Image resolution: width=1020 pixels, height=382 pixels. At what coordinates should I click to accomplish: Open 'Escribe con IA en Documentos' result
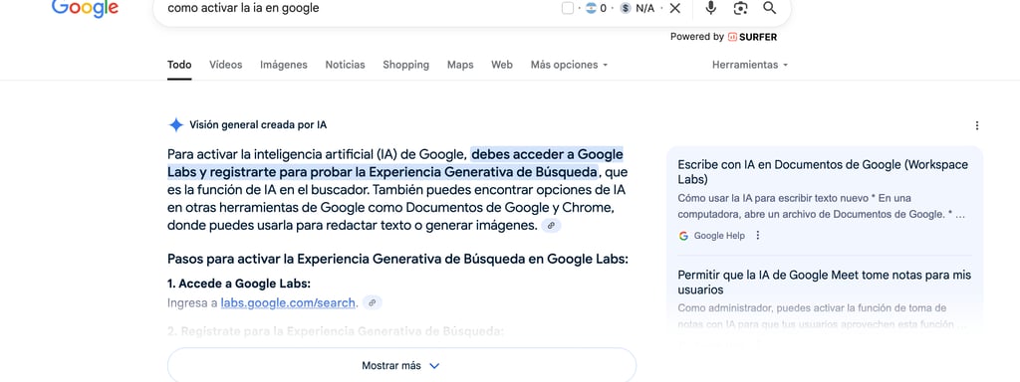point(823,172)
